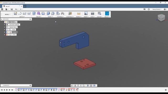168x94 pixels.
Task: Expand the Named Views node
Action: click(5, 27)
